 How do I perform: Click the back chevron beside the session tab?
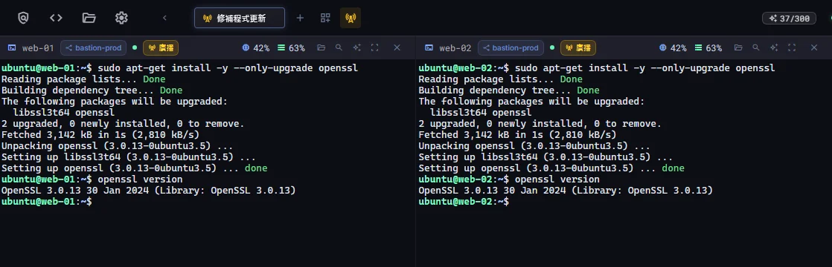click(164, 18)
